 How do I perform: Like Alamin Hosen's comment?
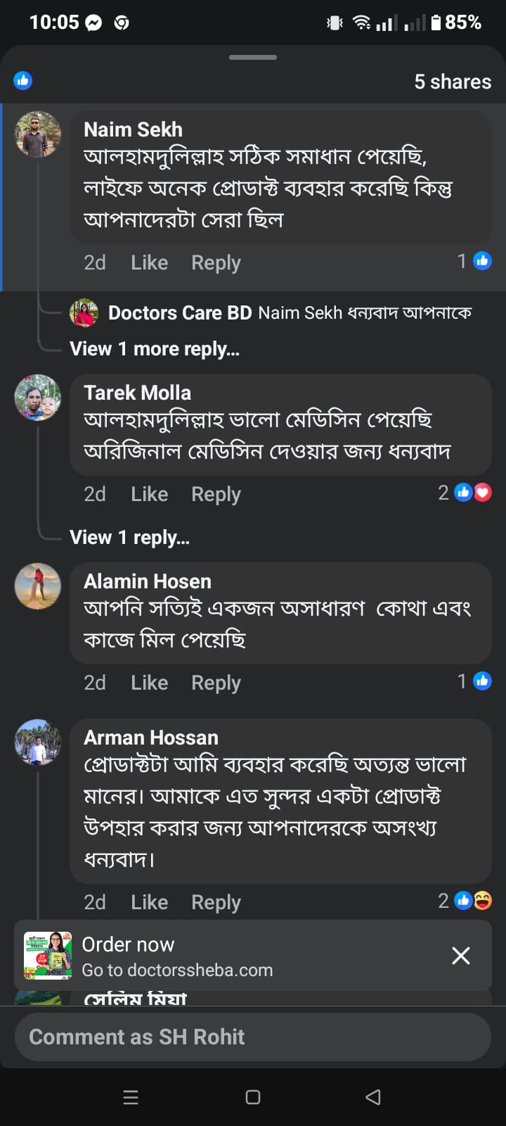(x=149, y=683)
